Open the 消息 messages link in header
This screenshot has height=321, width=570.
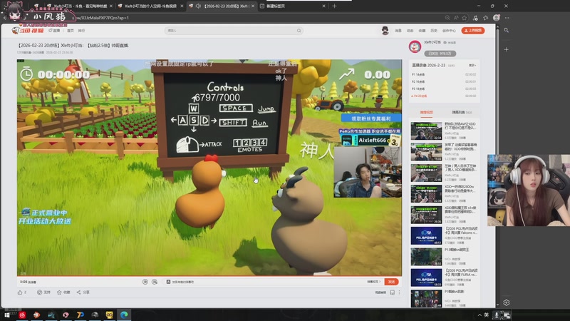click(x=398, y=31)
